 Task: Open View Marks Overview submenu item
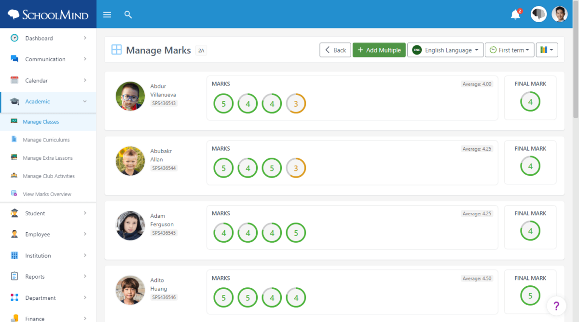pyautogui.click(x=48, y=194)
